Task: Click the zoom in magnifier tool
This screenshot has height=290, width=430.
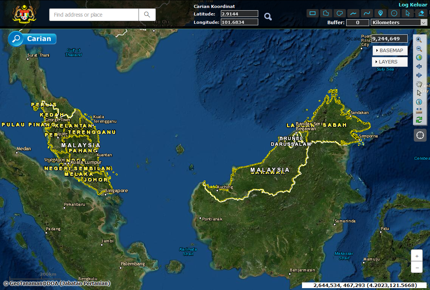Action: point(419,40)
